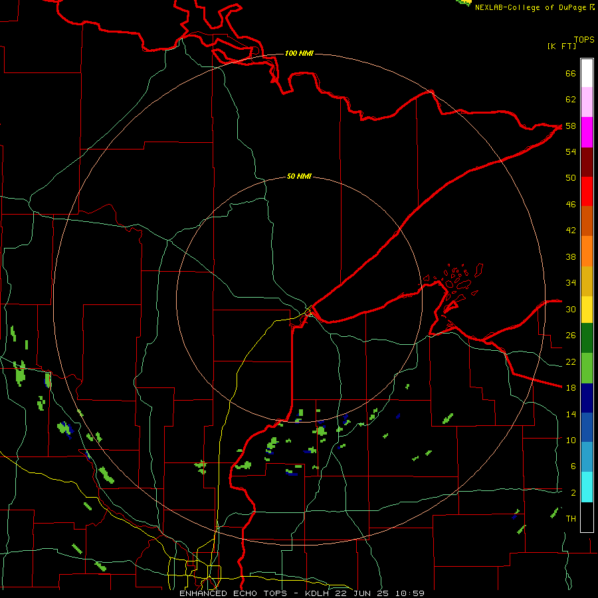Click the '6' scale value

click(573, 466)
